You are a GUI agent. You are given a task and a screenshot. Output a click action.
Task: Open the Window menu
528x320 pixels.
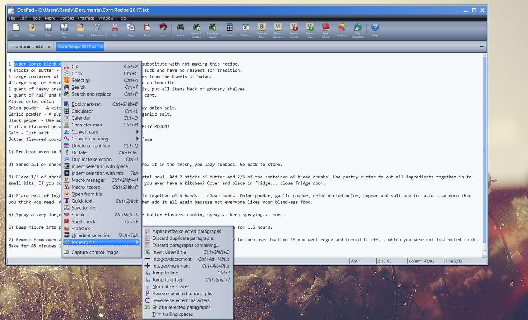[106, 18]
